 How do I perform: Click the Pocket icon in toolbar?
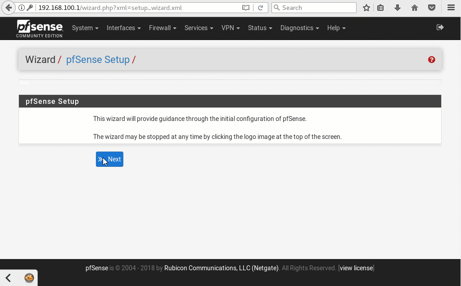coord(432,8)
